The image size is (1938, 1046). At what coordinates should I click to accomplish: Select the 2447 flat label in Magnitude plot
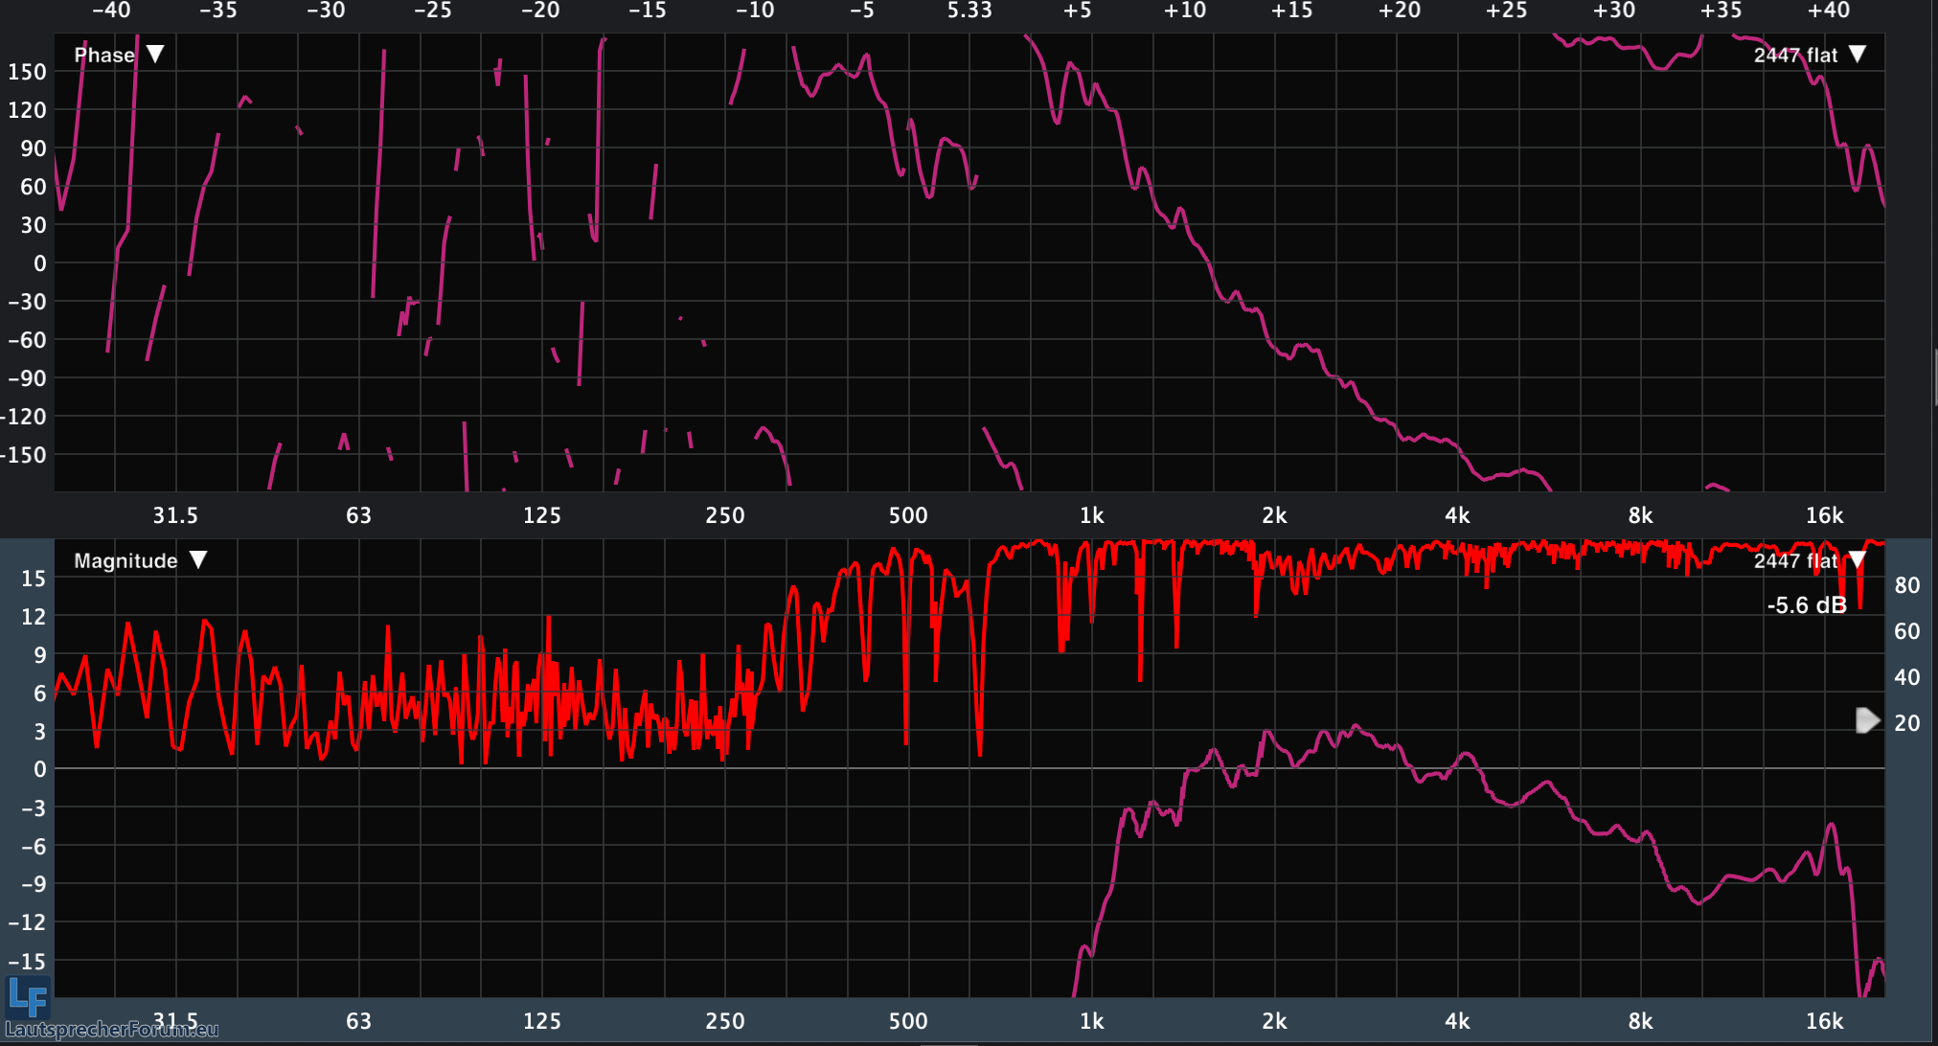coord(1795,561)
